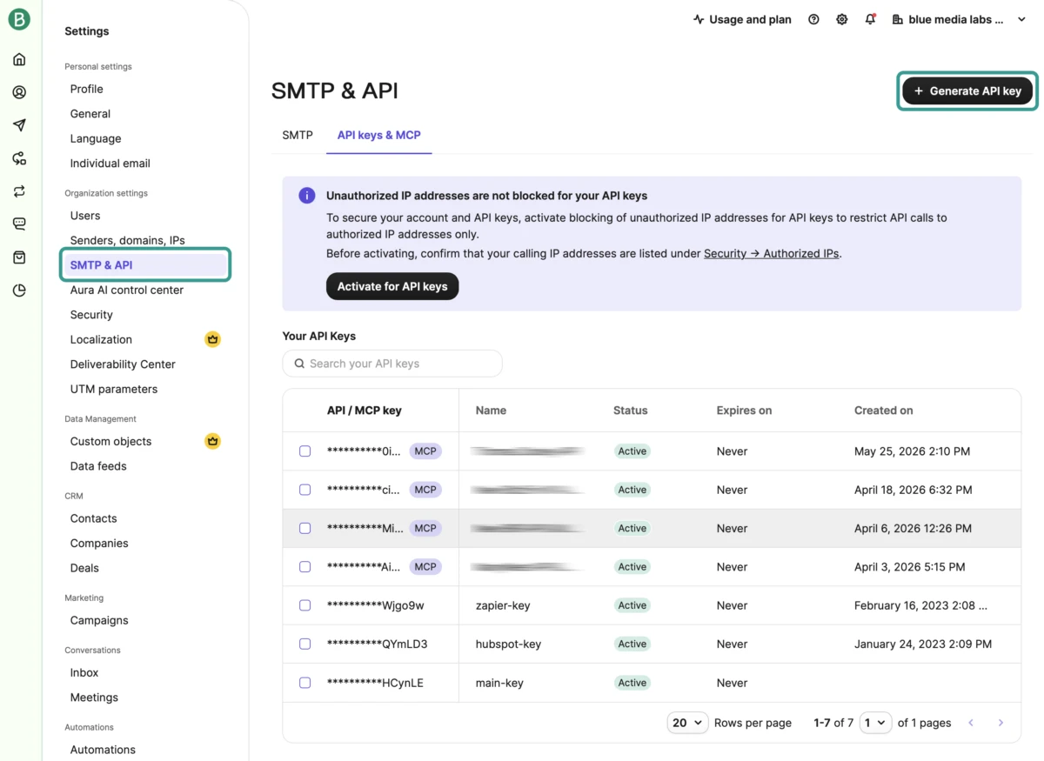Select checkbox for key created April 6, 2026
The height and width of the screenshot is (761, 1044).
point(305,528)
